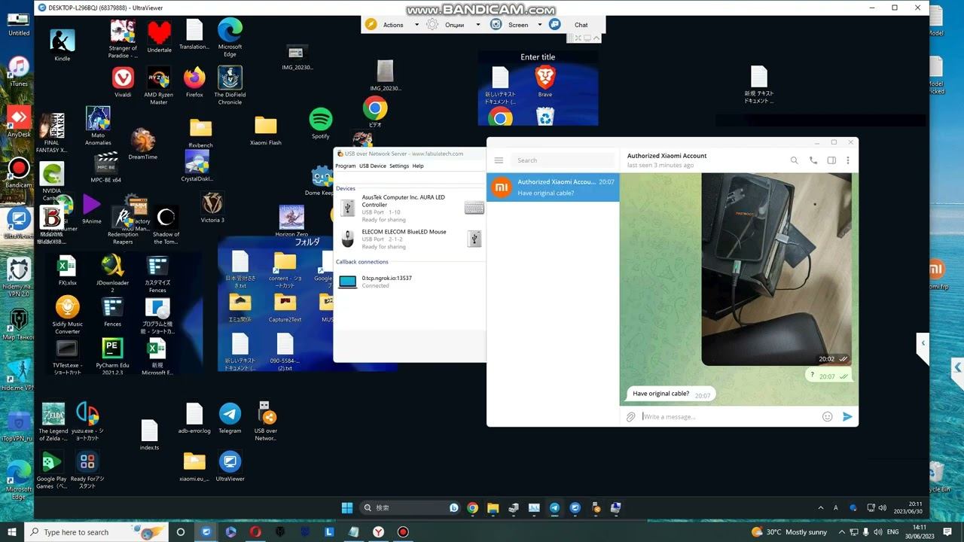Click the camera Screen icon in UltraViewer toolbar
The image size is (964, 542).
496,24
